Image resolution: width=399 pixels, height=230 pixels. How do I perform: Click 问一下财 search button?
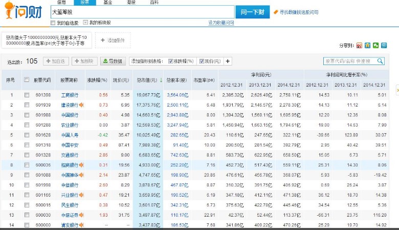tap(252, 12)
